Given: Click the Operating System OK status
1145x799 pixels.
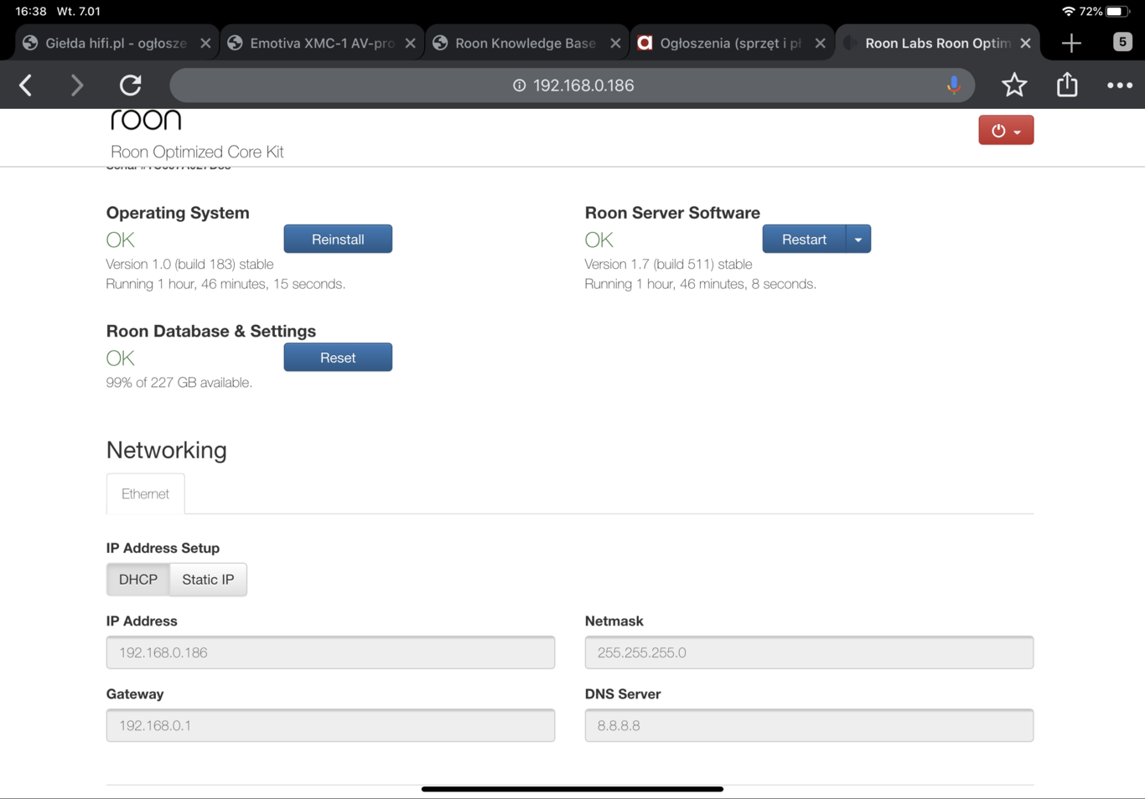Looking at the screenshot, I should [x=120, y=240].
